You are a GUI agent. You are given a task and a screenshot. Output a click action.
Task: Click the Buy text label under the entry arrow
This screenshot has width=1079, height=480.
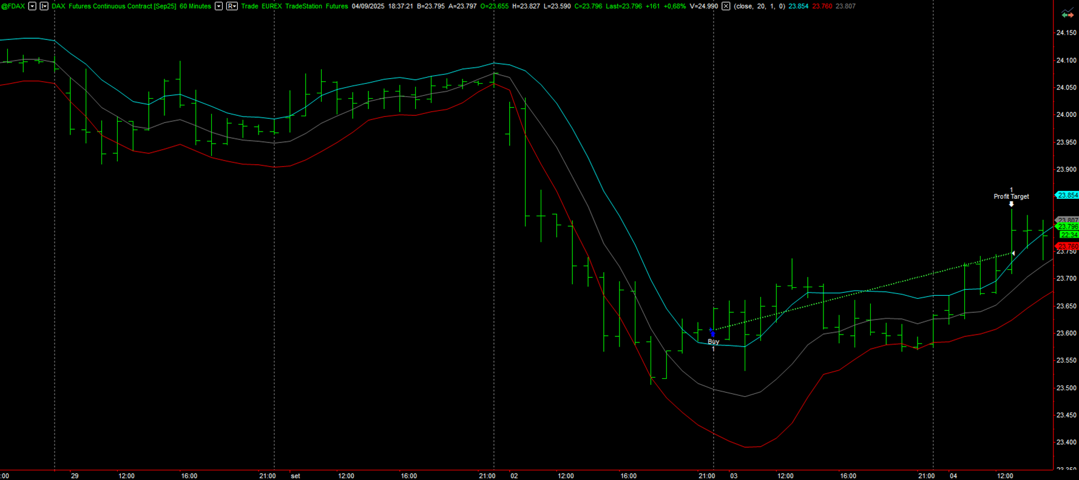click(713, 342)
